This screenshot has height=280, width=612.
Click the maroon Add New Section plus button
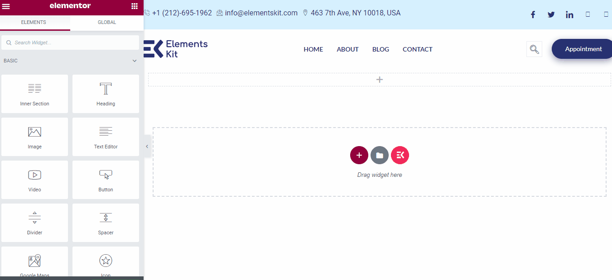pyautogui.click(x=359, y=155)
